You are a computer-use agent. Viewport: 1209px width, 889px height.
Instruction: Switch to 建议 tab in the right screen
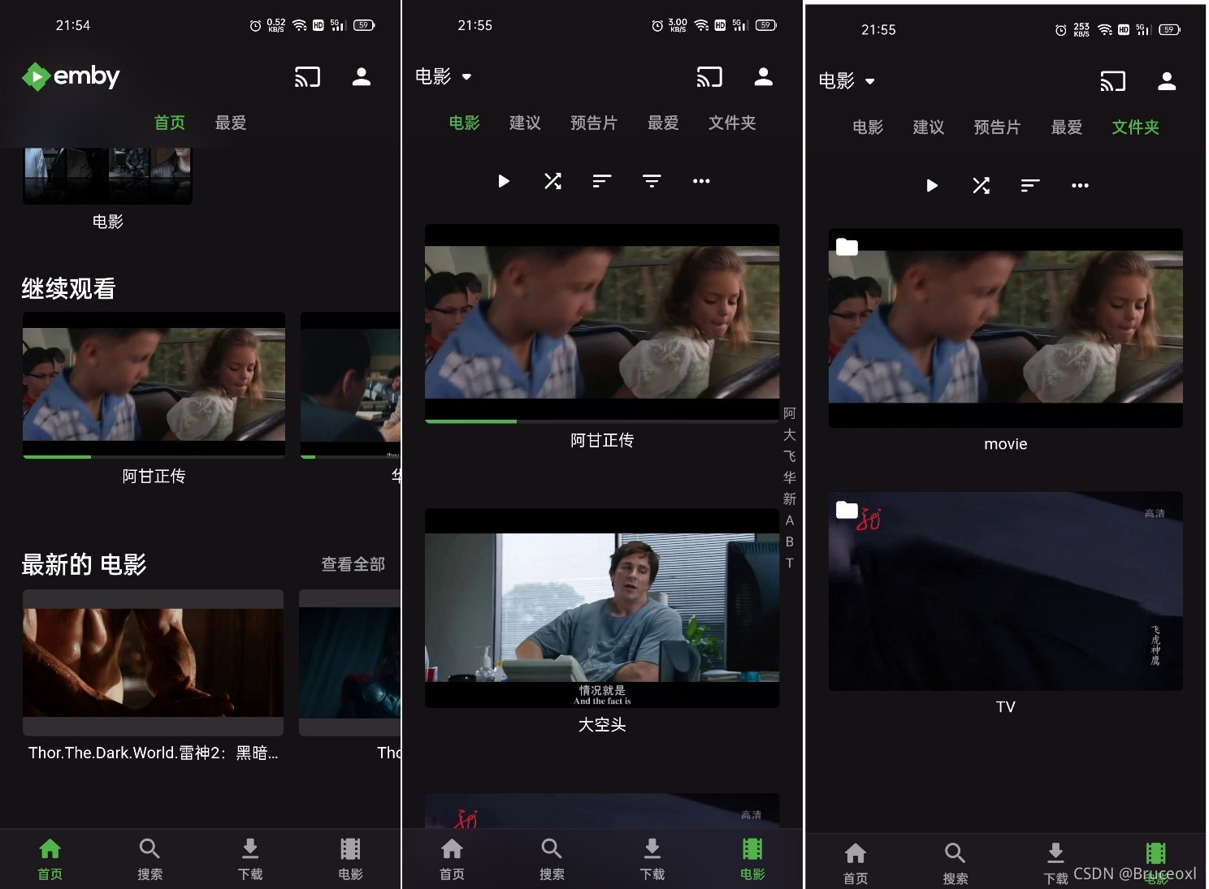click(929, 127)
